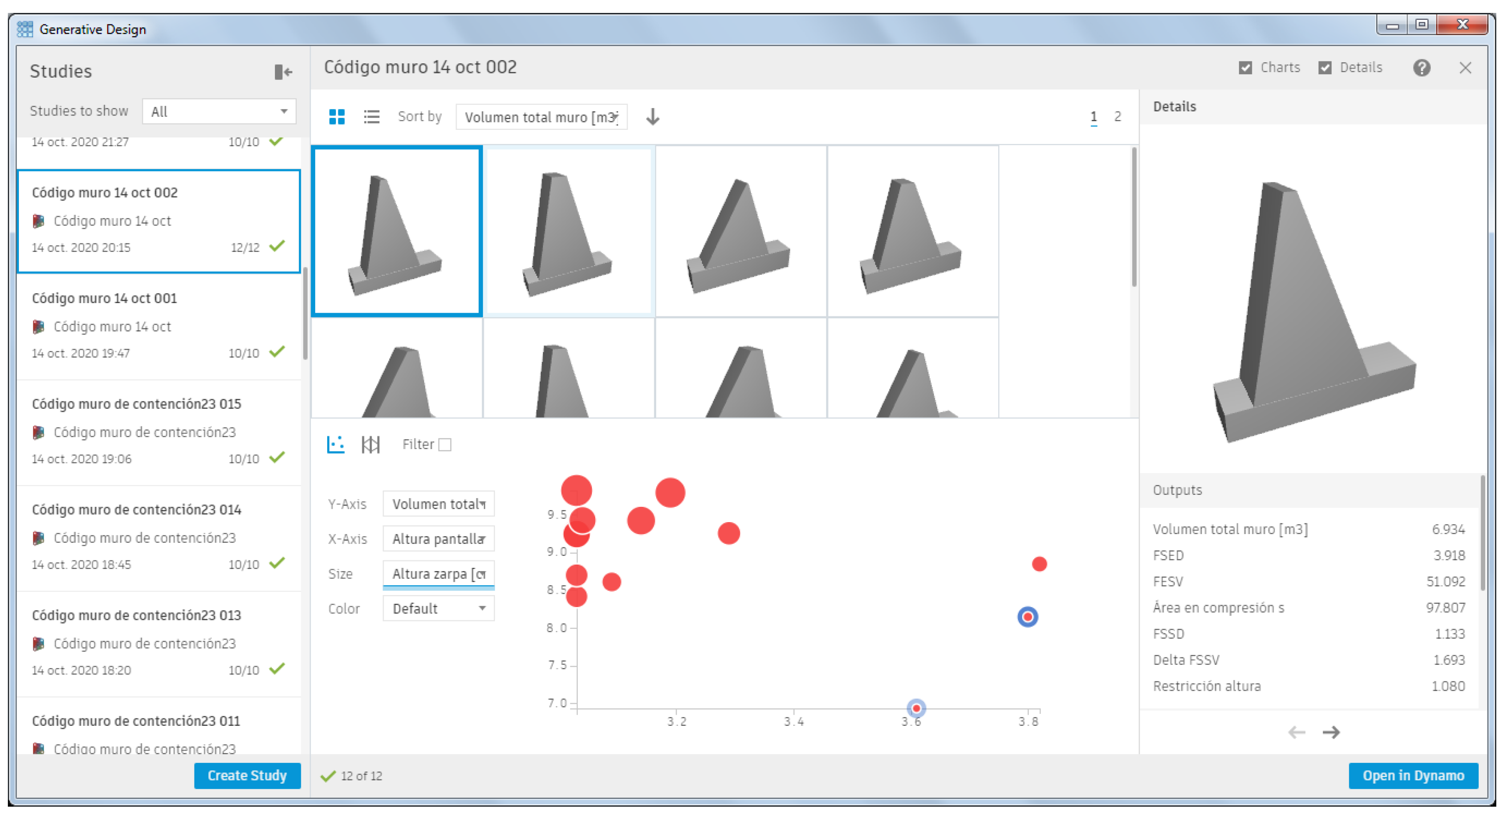Click the Create Study button

pos(247,775)
